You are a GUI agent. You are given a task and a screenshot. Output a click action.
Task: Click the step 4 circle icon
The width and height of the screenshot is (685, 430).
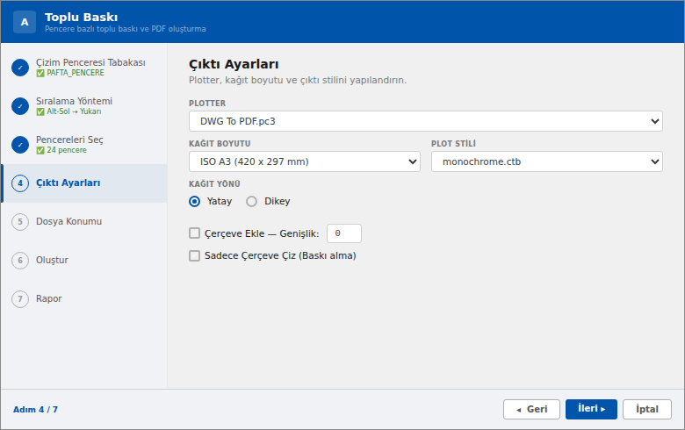[20, 183]
